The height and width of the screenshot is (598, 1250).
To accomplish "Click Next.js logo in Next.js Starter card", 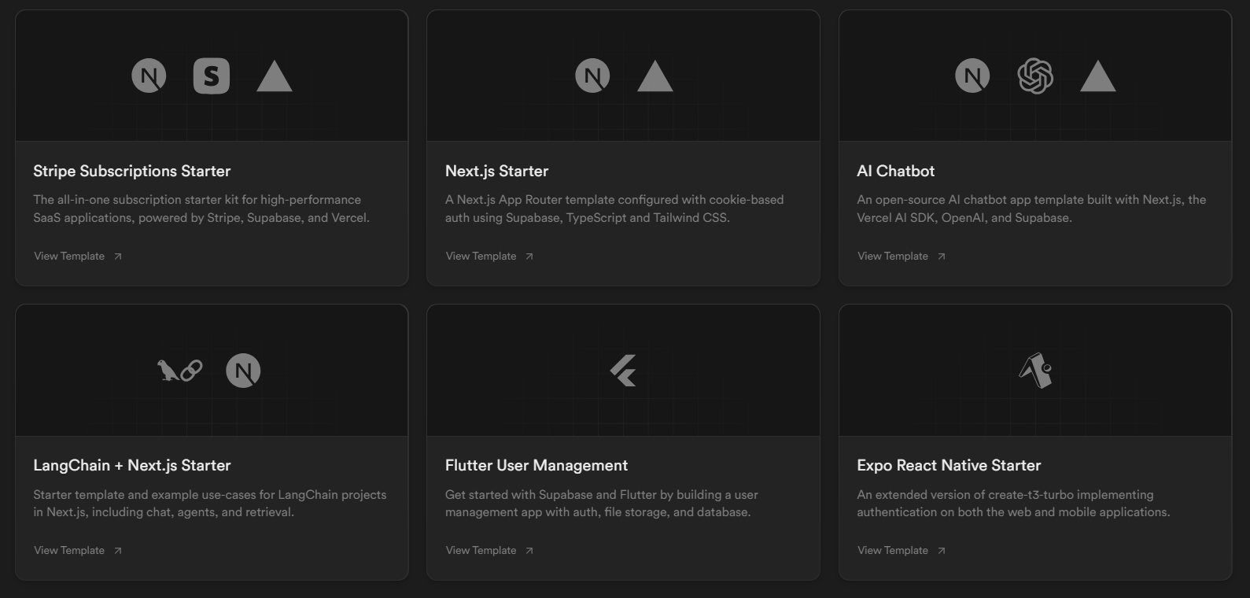I will click(592, 76).
